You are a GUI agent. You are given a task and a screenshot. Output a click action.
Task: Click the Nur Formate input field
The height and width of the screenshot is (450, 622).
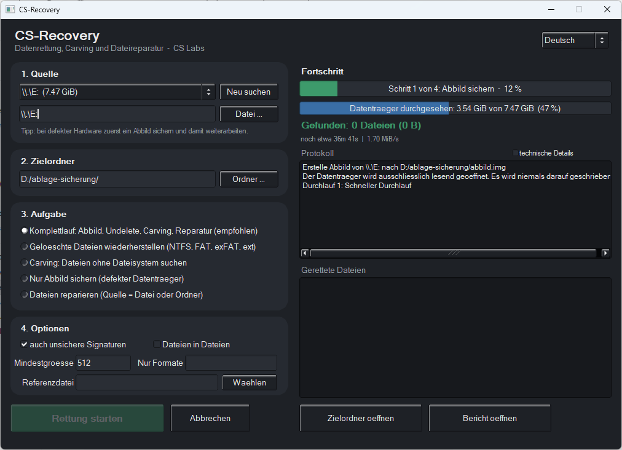[x=231, y=363]
